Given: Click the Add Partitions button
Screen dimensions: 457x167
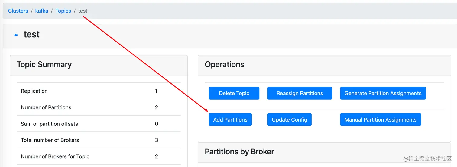Looking at the screenshot, I should tap(230, 119).
